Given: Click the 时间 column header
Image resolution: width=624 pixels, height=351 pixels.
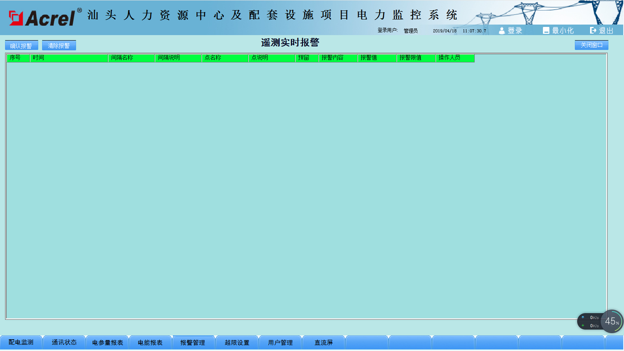Looking at the screenshot, I should [69, 58].
